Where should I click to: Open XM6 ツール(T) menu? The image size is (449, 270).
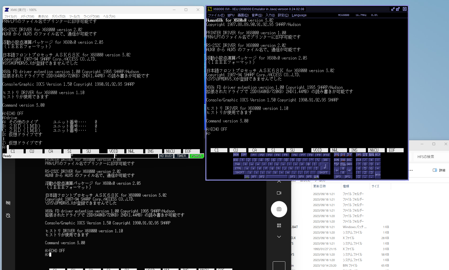(74, 16)
